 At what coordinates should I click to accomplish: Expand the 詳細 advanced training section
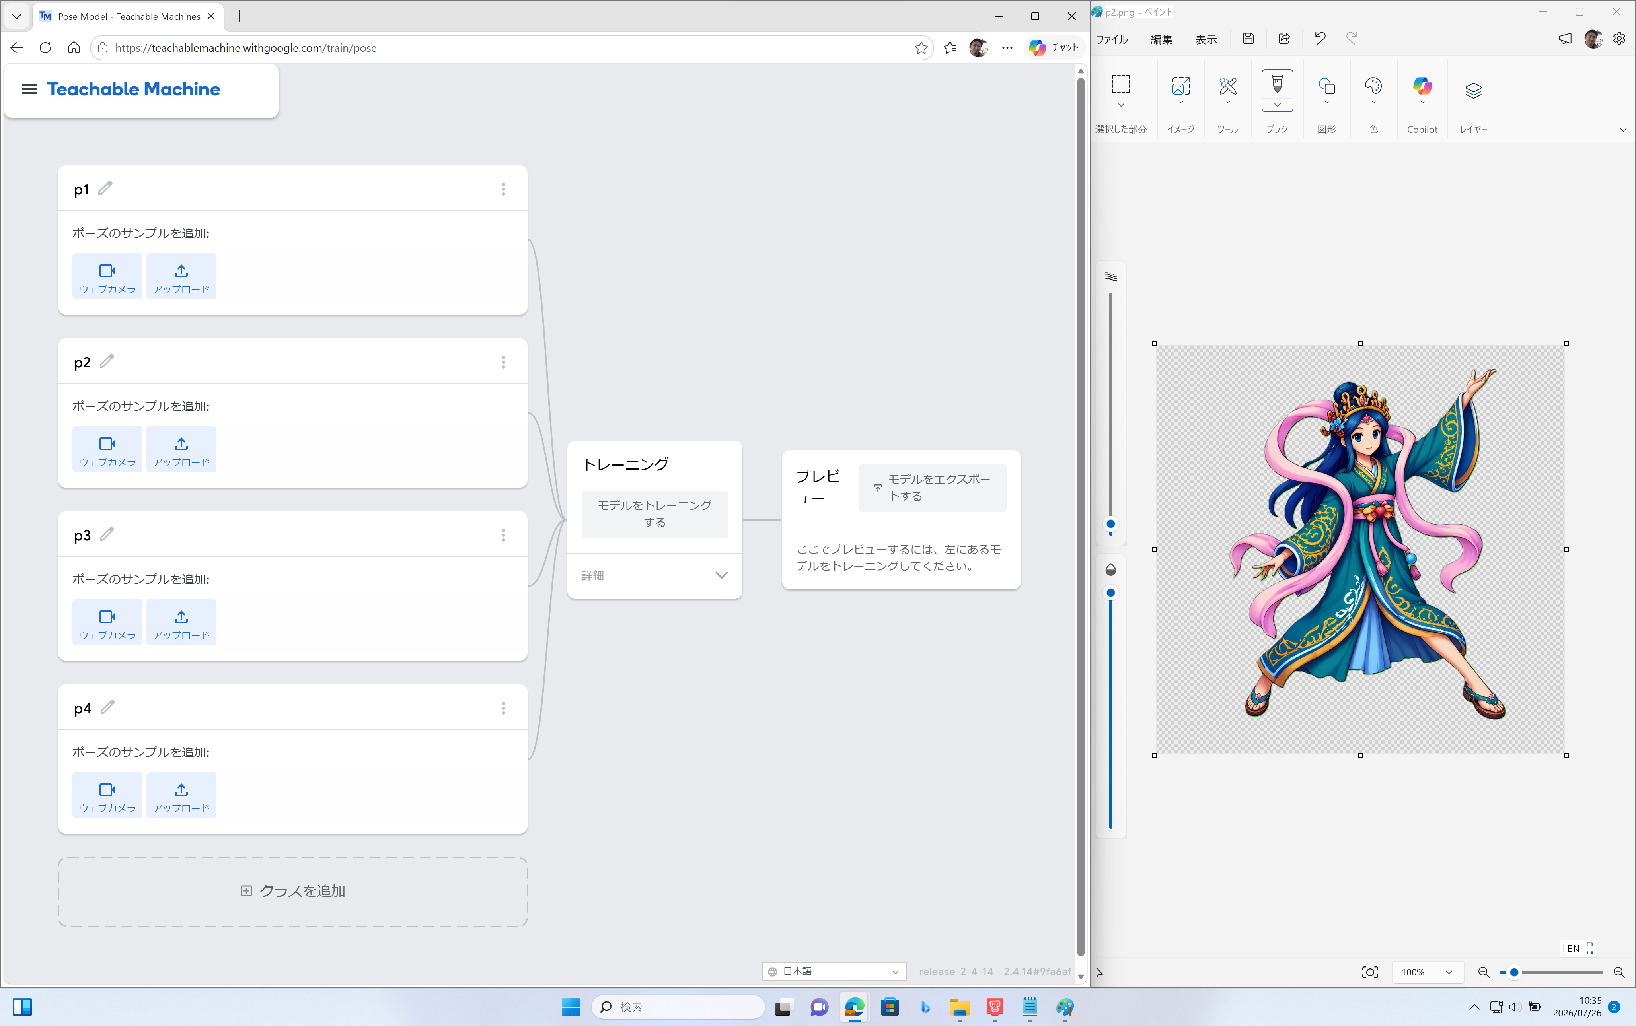[x=654, y=575]
